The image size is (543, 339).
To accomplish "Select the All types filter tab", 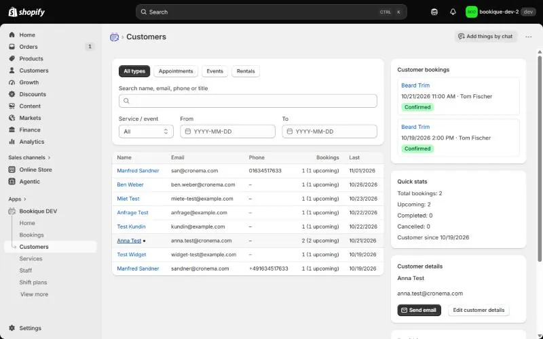I will click(134, 71).
